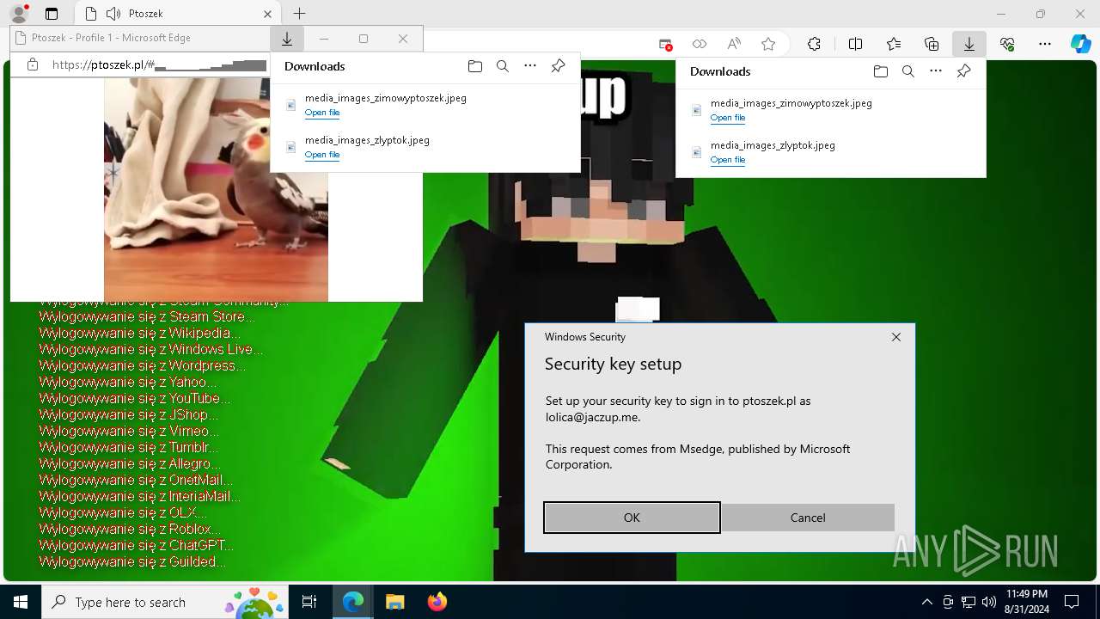Image resolution: width=1100 pixels, height=619 pixels.
Task: Click 'Wylogowywanie się z ChatGPT...' text
Action: pos(137,545)
